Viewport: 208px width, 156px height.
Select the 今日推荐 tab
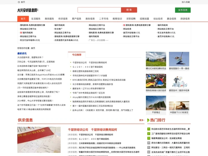[77, 55]
